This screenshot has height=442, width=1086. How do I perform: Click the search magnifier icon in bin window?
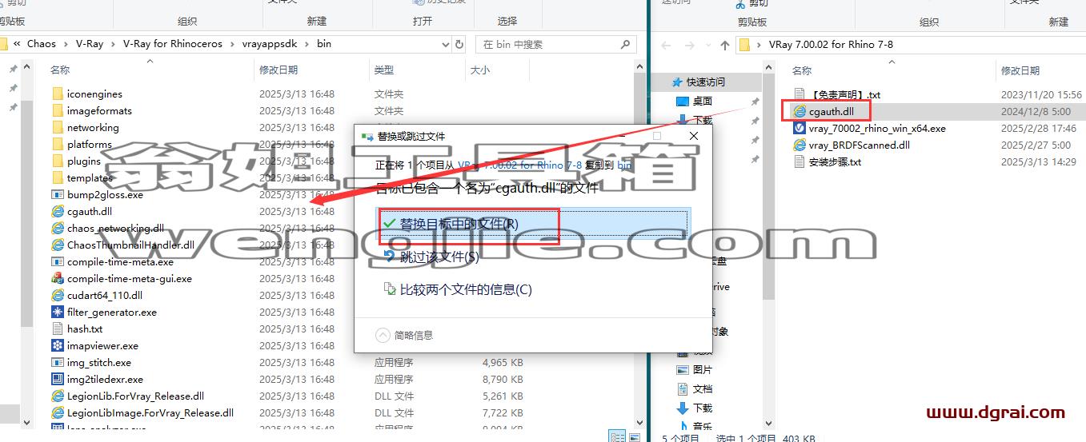[x=627, y=44]
